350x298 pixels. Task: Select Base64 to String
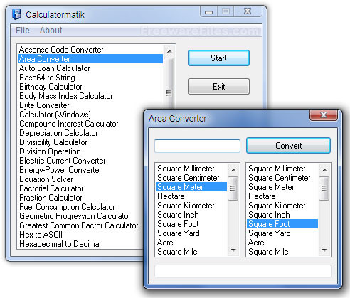coord(90,78)
